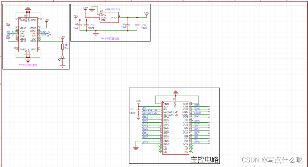Click the ground symbol left of IO13
The height and width of the screenshot is (167, 308).
tap(136, 149)
